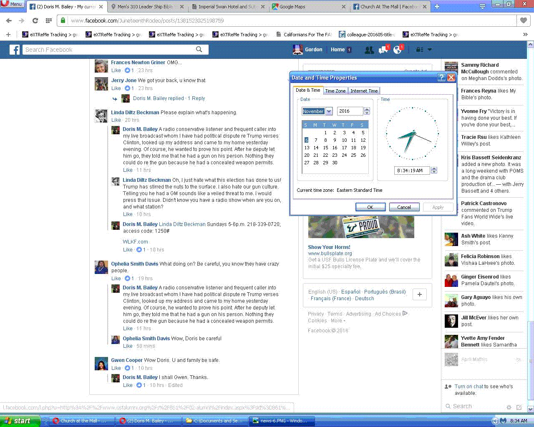This screenshot has height=427, width=534.
Task: Click the privacy shortcuts lock icon
Action: pos(419,50)
